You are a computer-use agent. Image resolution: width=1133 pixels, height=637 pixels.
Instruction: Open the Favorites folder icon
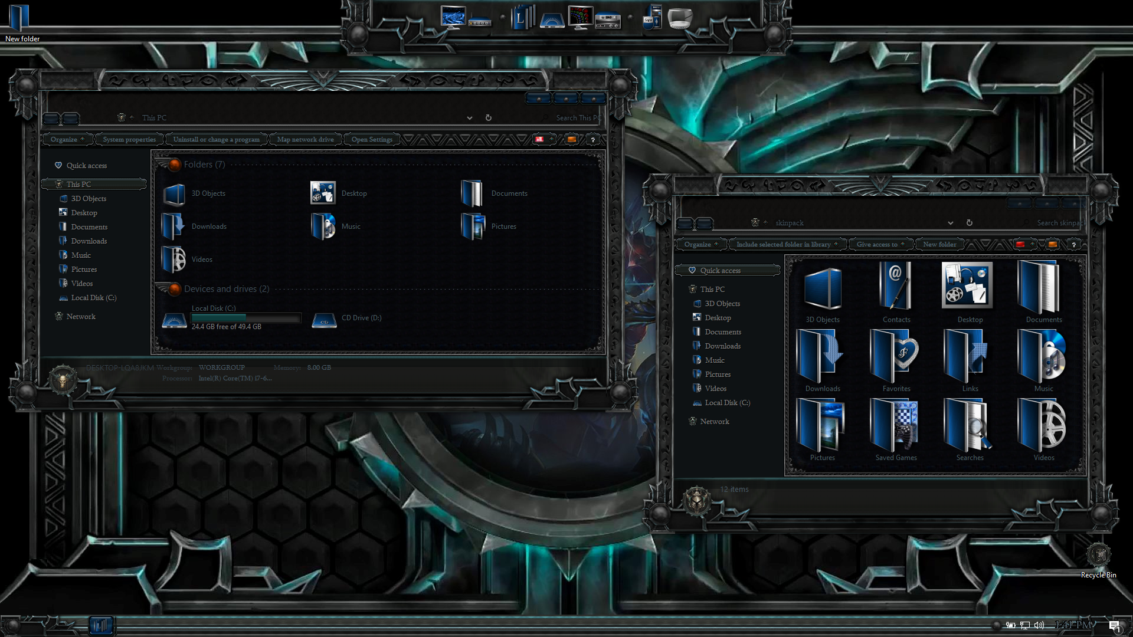pyautogui.click(x=896, y=356)
